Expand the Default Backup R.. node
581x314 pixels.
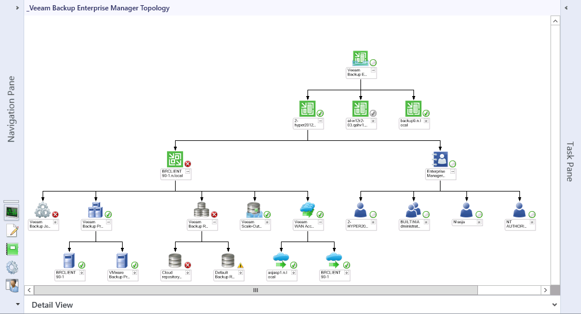coord(241,273)
